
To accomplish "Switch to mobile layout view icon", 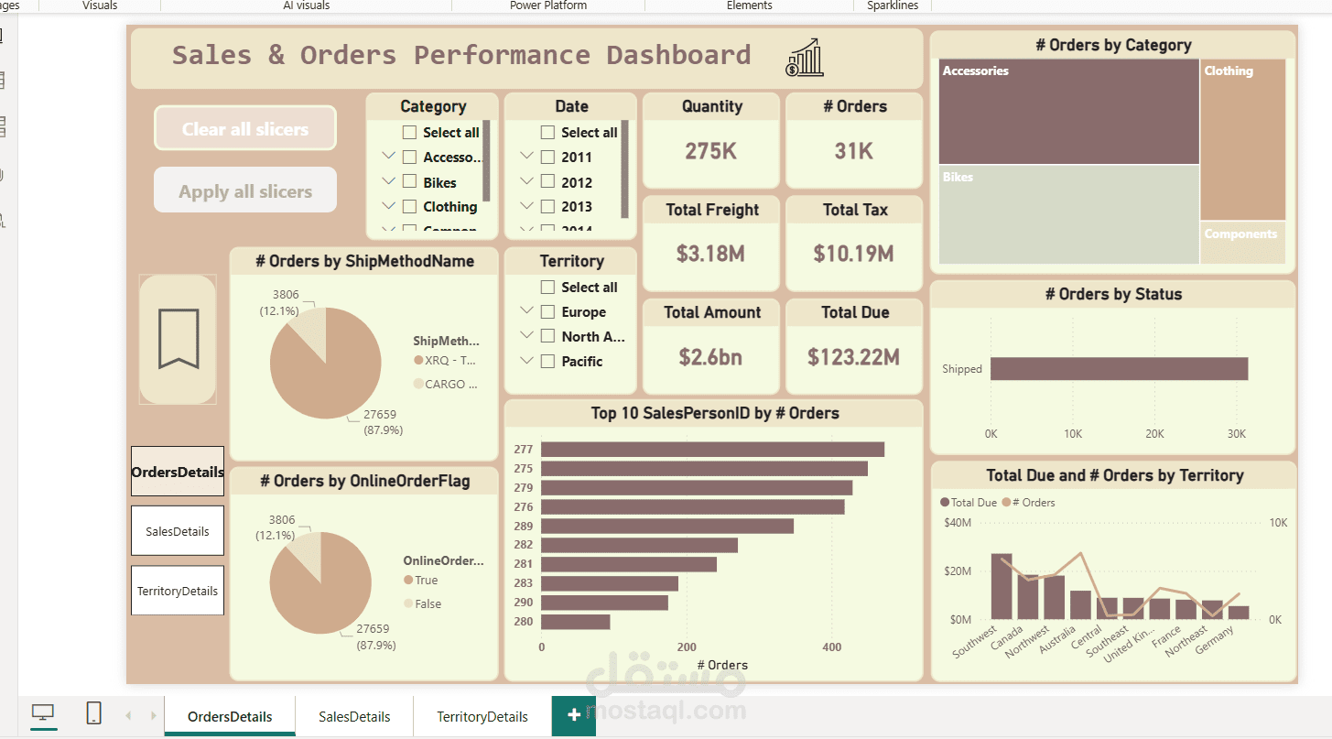I will (x=93, y=713).
